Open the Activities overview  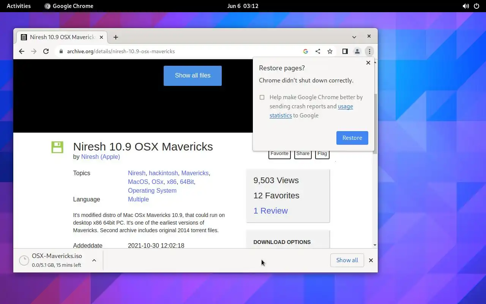[19, 6]
